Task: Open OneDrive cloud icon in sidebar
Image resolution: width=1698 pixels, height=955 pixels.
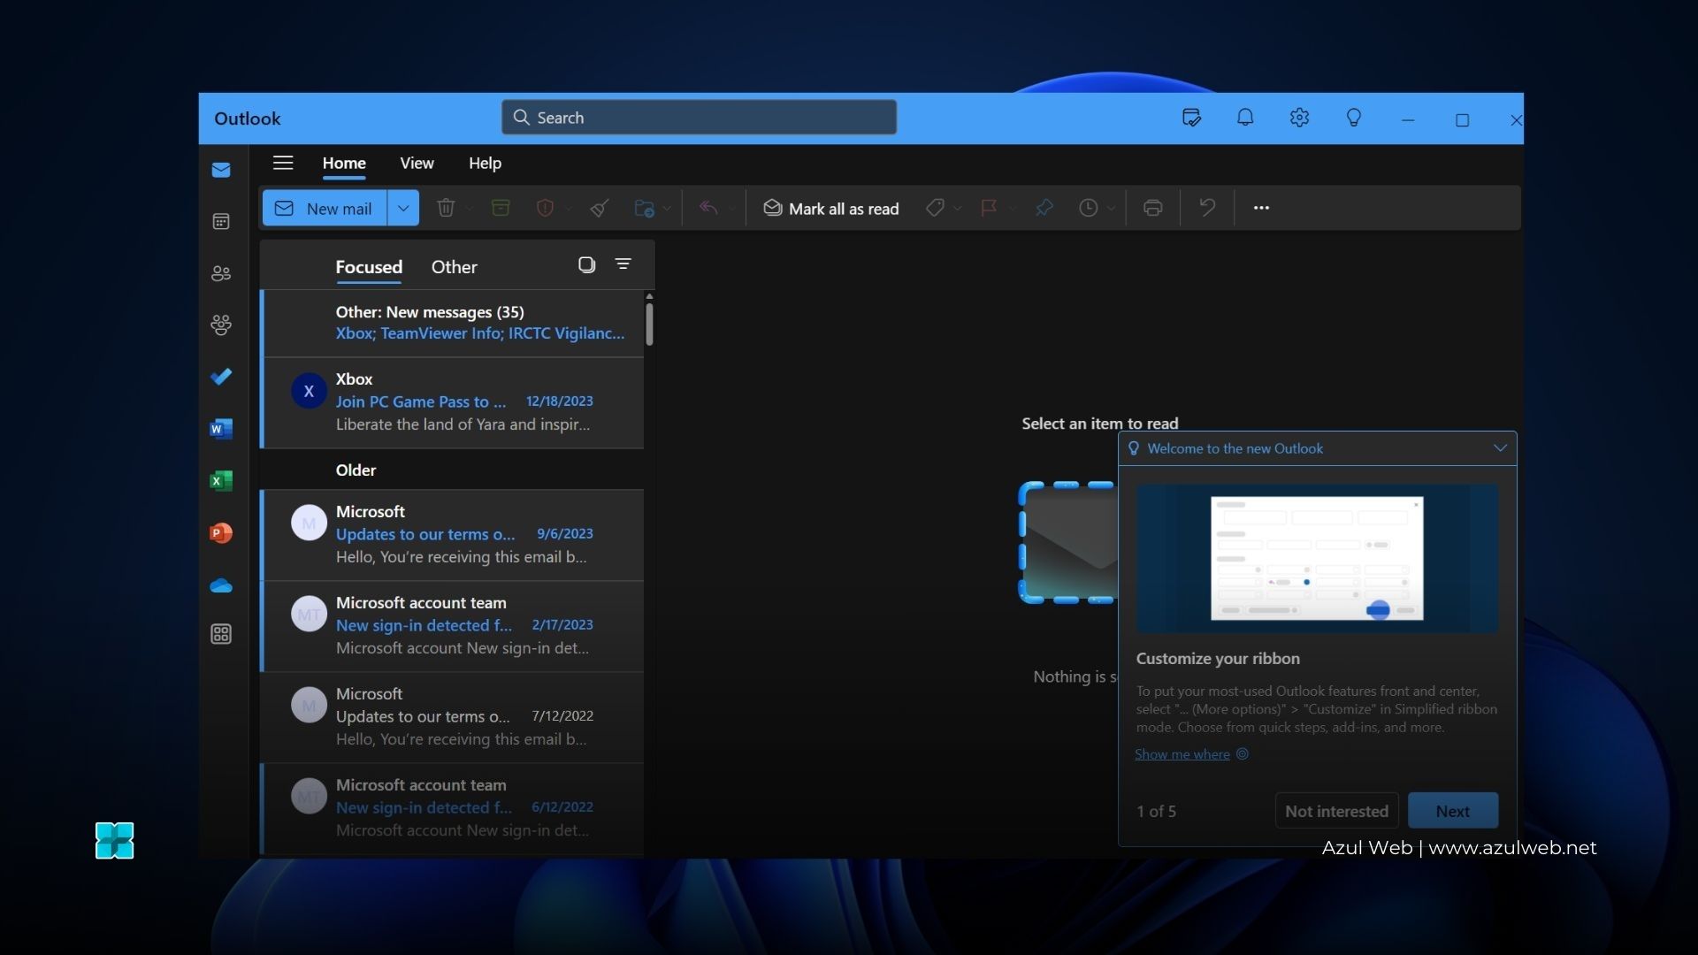Action: point(221,585)
